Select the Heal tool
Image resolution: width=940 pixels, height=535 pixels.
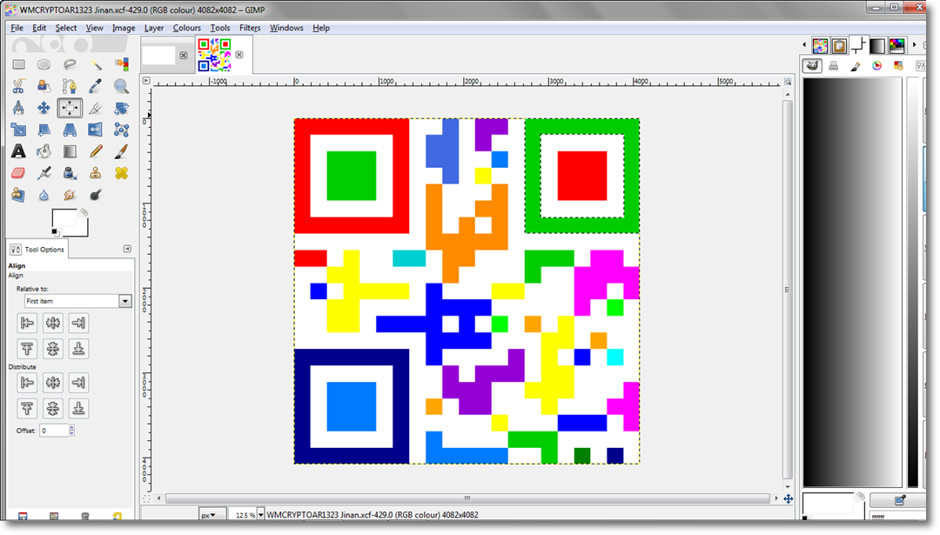[122, 173]
